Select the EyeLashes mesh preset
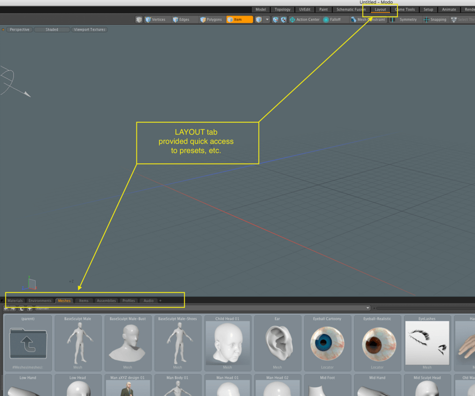The image size is (475, 396). click(427, 343)
